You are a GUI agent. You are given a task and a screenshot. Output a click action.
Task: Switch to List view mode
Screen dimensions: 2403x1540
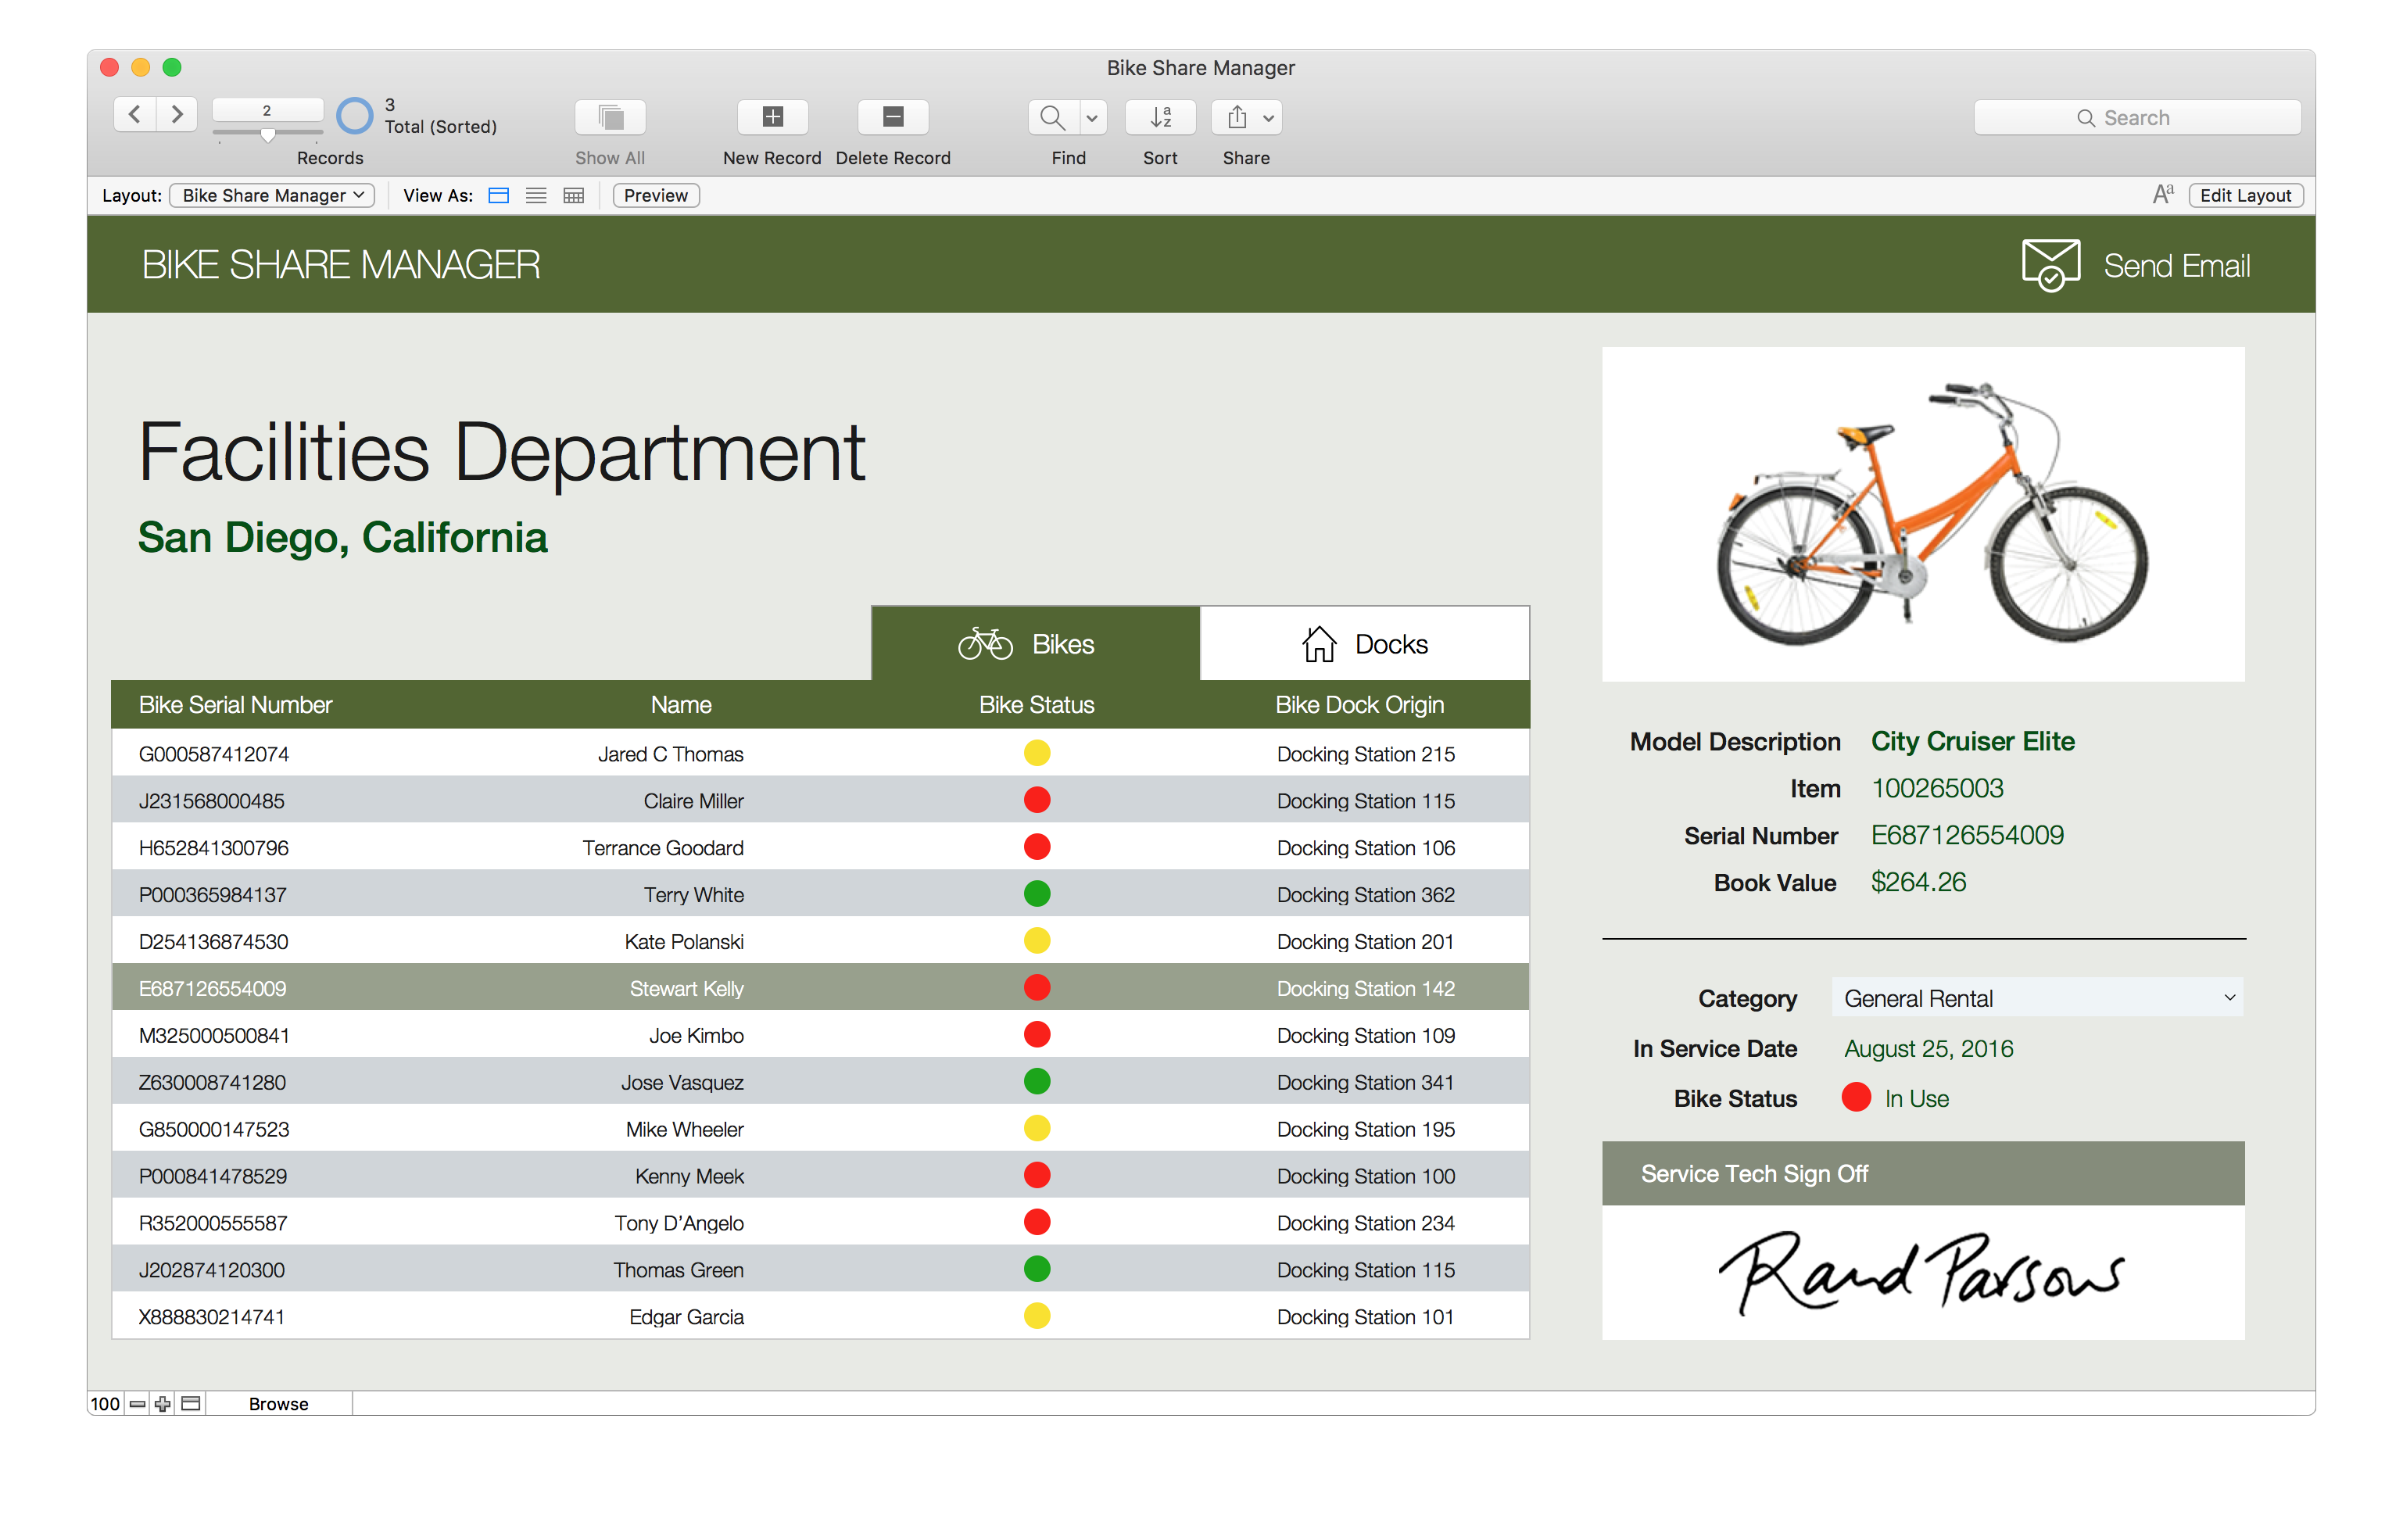[536, 196]
